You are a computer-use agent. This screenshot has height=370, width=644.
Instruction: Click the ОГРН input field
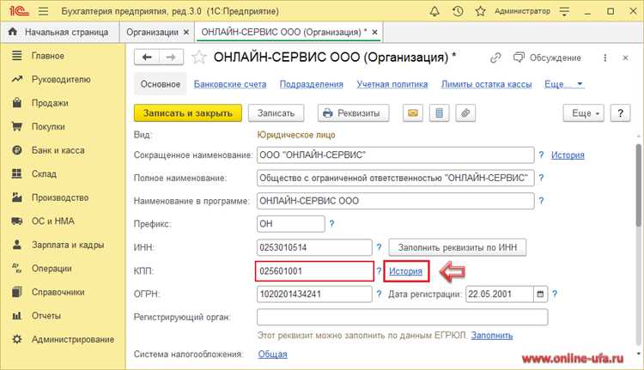[314, 294]
